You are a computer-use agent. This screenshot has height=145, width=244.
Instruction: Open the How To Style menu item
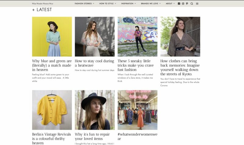tap(106, 3)
